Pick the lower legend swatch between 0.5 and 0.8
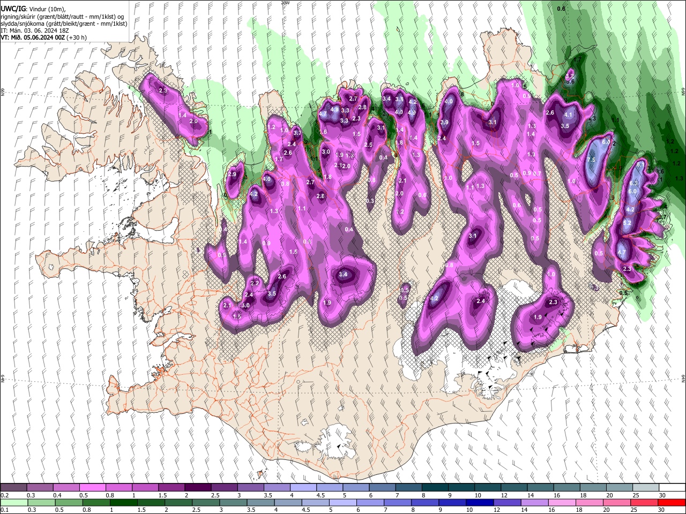This screenshot has height=514, width=686. pyautogui.click(x=69, y=502)
